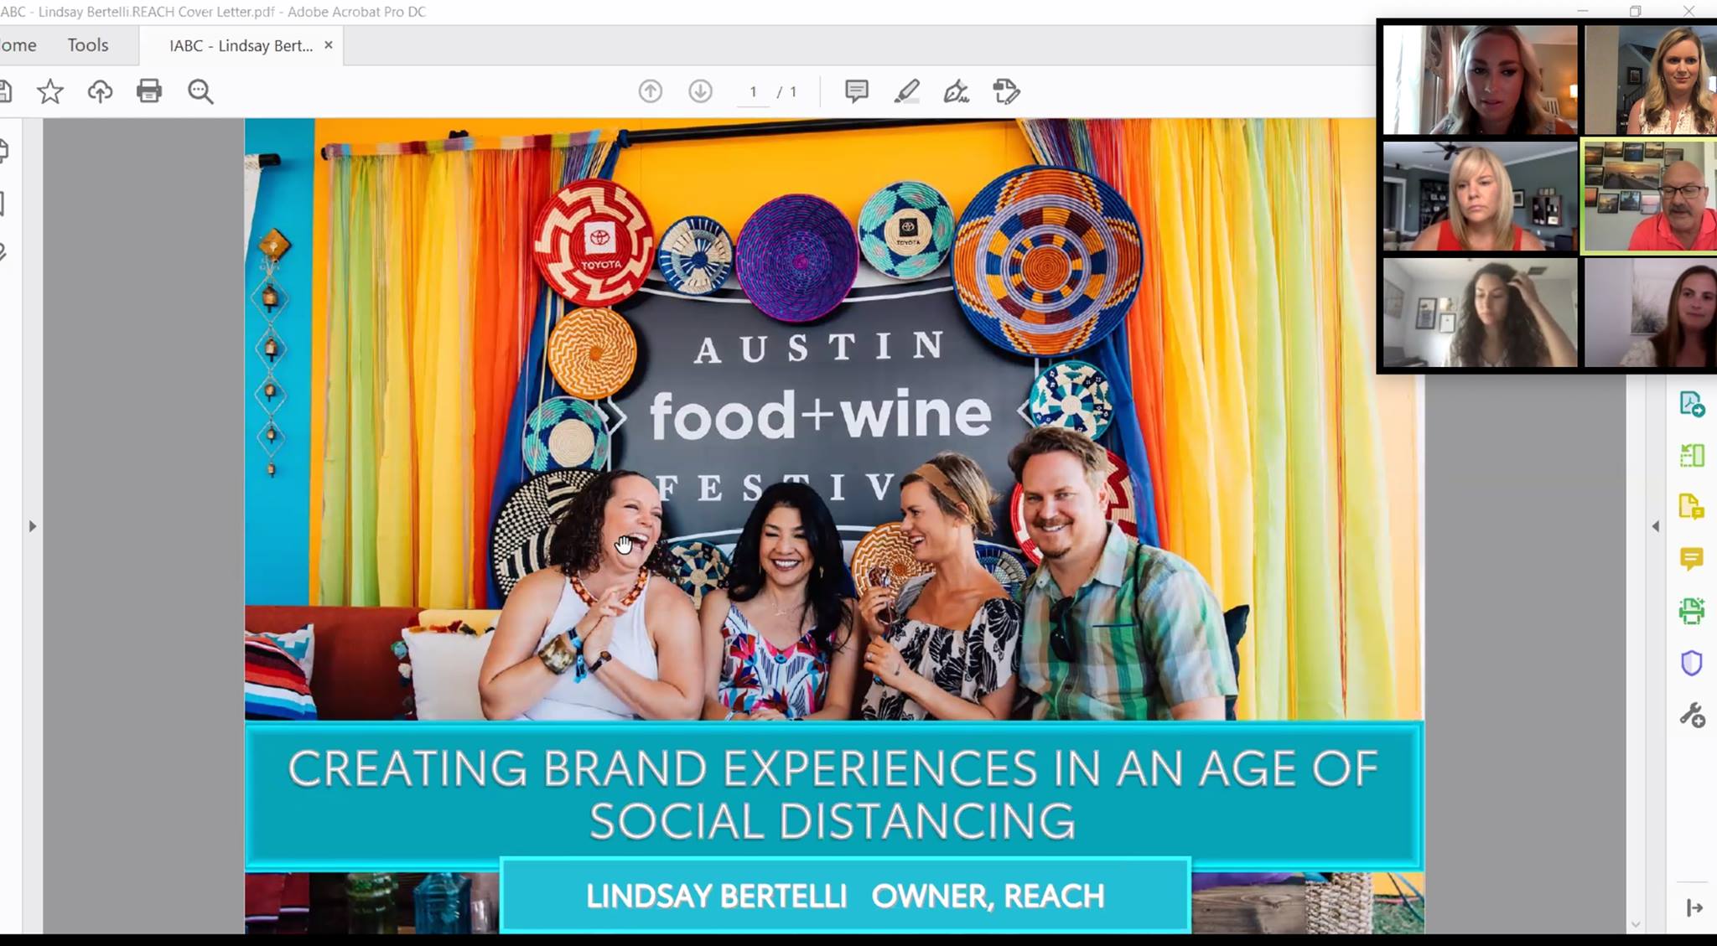Go to next page arrow
The height and width of the screenshot is (946, 1717).
(700, 91)
